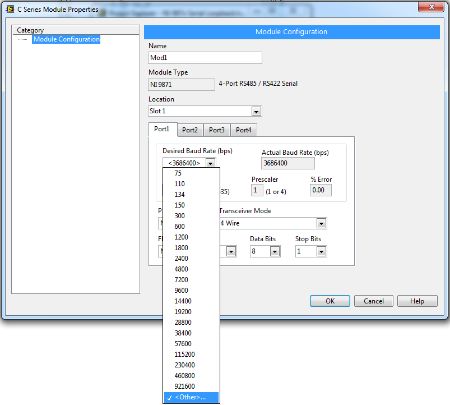Switch to the Port2 tab
The width and height of the screenshot is (450, 405).
point(190,130)
